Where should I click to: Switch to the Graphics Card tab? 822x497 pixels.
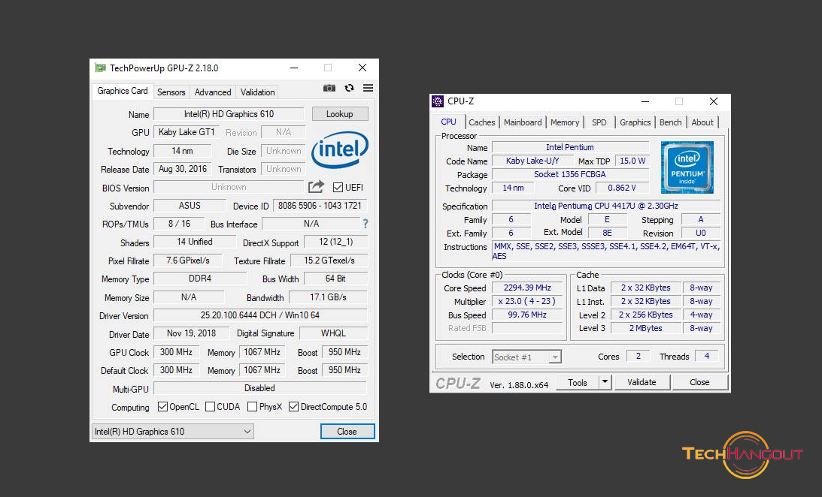(123, 91)
